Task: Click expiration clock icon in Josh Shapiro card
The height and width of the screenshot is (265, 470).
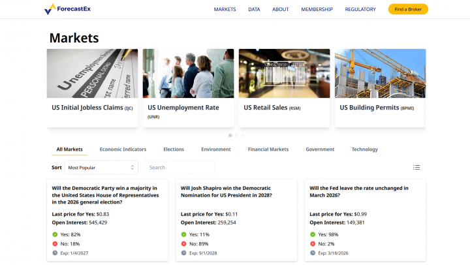Action: (184, 253)
